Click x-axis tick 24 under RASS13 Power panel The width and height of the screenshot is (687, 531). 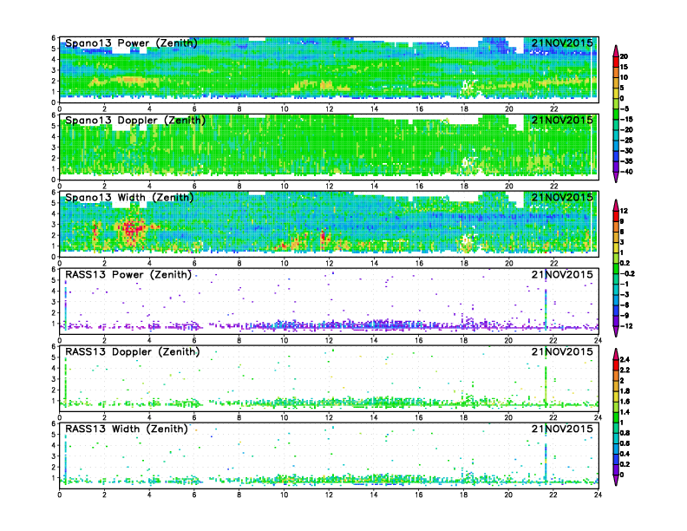[599, 340]
